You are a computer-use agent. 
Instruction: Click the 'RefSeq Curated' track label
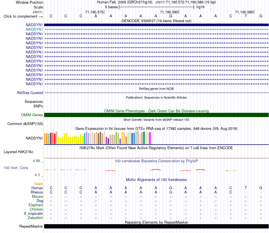point(30,93)
